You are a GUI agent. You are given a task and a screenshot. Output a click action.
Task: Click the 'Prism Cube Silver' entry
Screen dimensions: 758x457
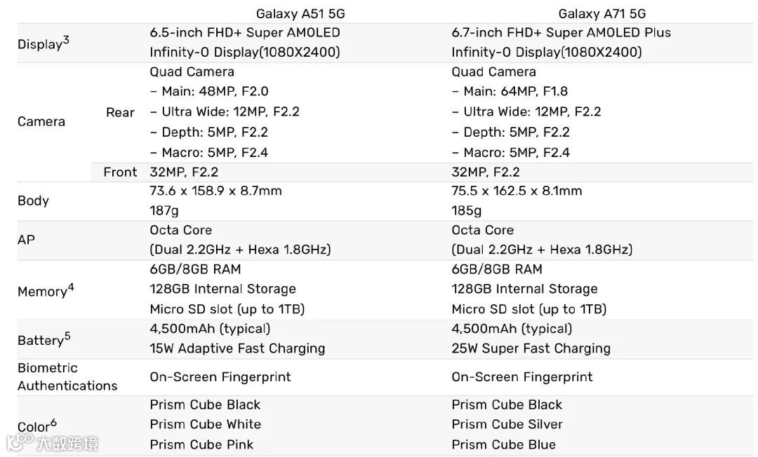pyautogui.click(x=507, y=424)
